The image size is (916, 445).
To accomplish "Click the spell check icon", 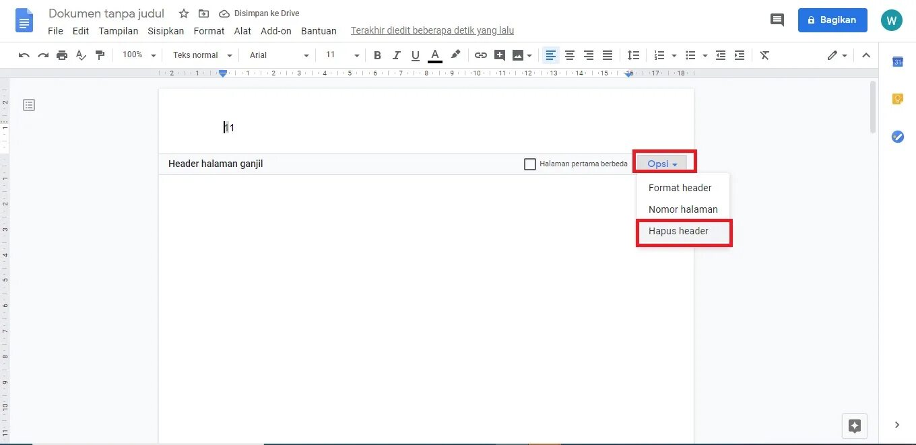I will click(81, 55).
